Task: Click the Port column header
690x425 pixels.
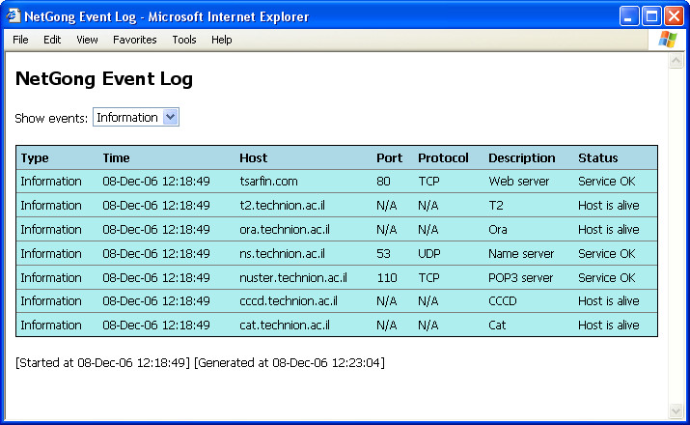Action: (x=390, y=158)
